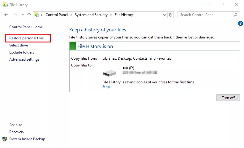
Task: Open System Image Backup link
Action: point(27,139)
